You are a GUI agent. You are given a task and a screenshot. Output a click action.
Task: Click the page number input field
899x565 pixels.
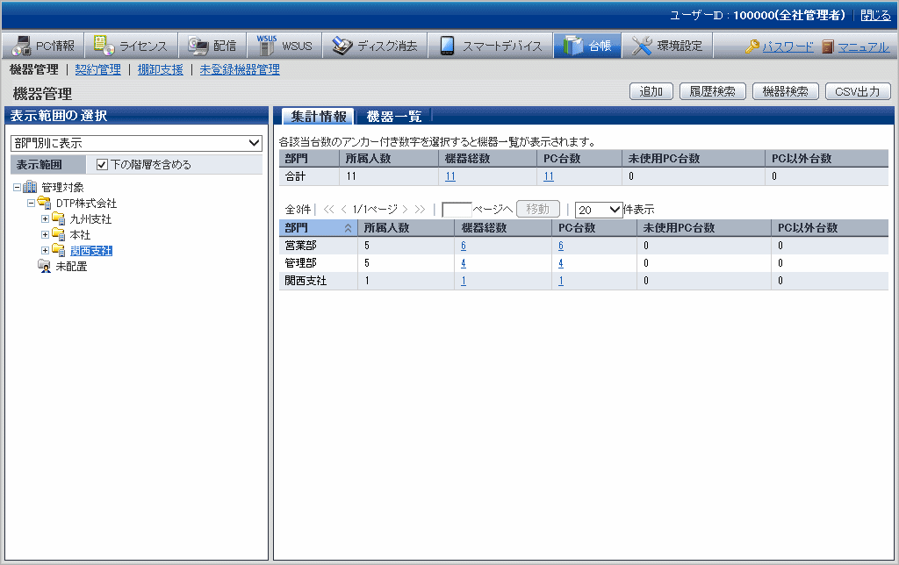click(x=457, y=210)
